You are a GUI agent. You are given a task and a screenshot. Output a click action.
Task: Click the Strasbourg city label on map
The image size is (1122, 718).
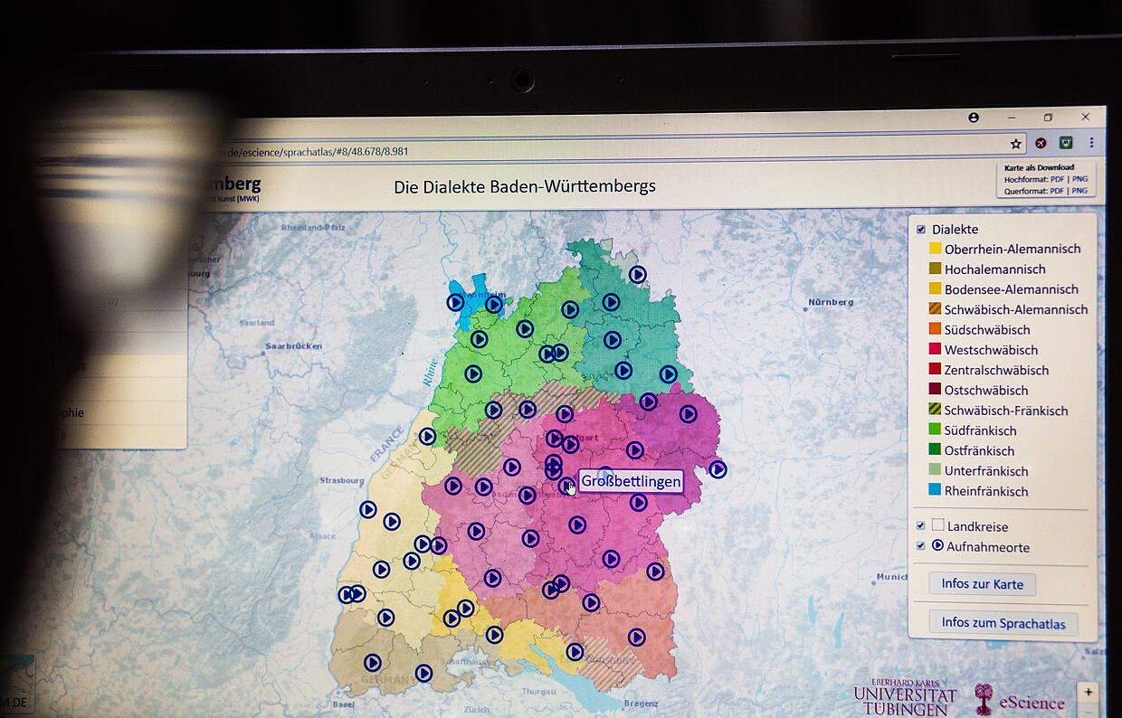point(342,480)
